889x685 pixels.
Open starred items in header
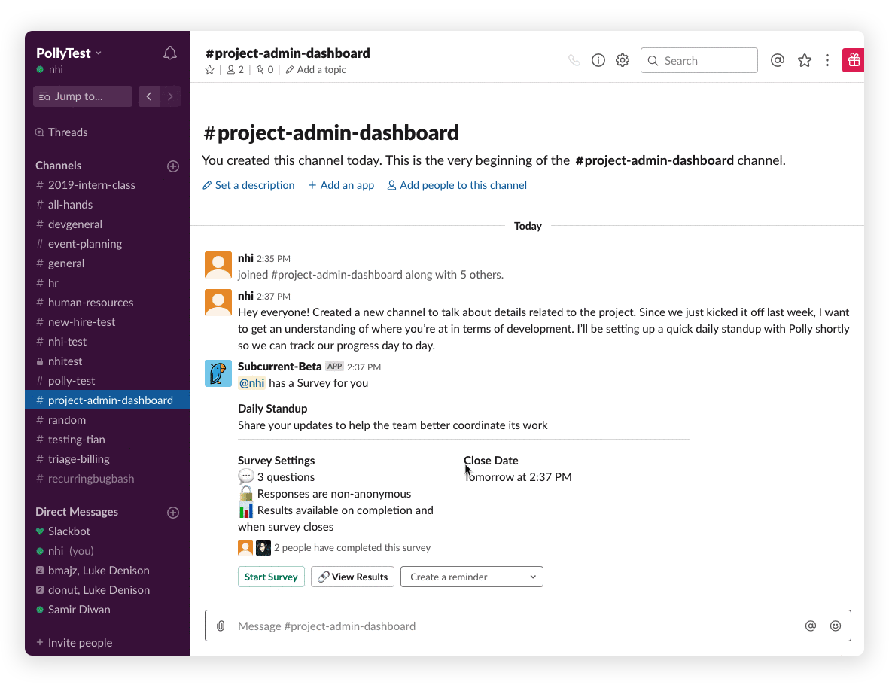[805, 61]
